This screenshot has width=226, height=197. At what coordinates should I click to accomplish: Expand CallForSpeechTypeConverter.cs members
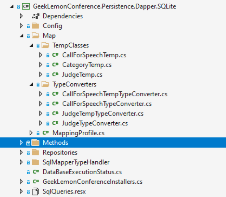(x=41, y=104)
